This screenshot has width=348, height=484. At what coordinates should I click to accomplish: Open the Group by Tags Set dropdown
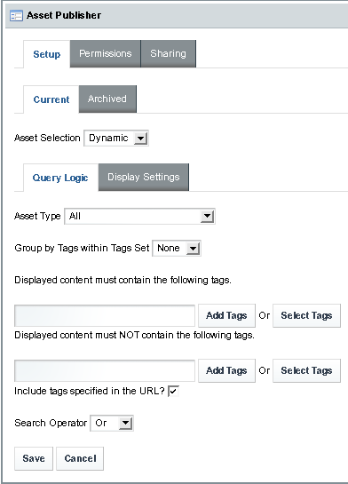point(177,248)
